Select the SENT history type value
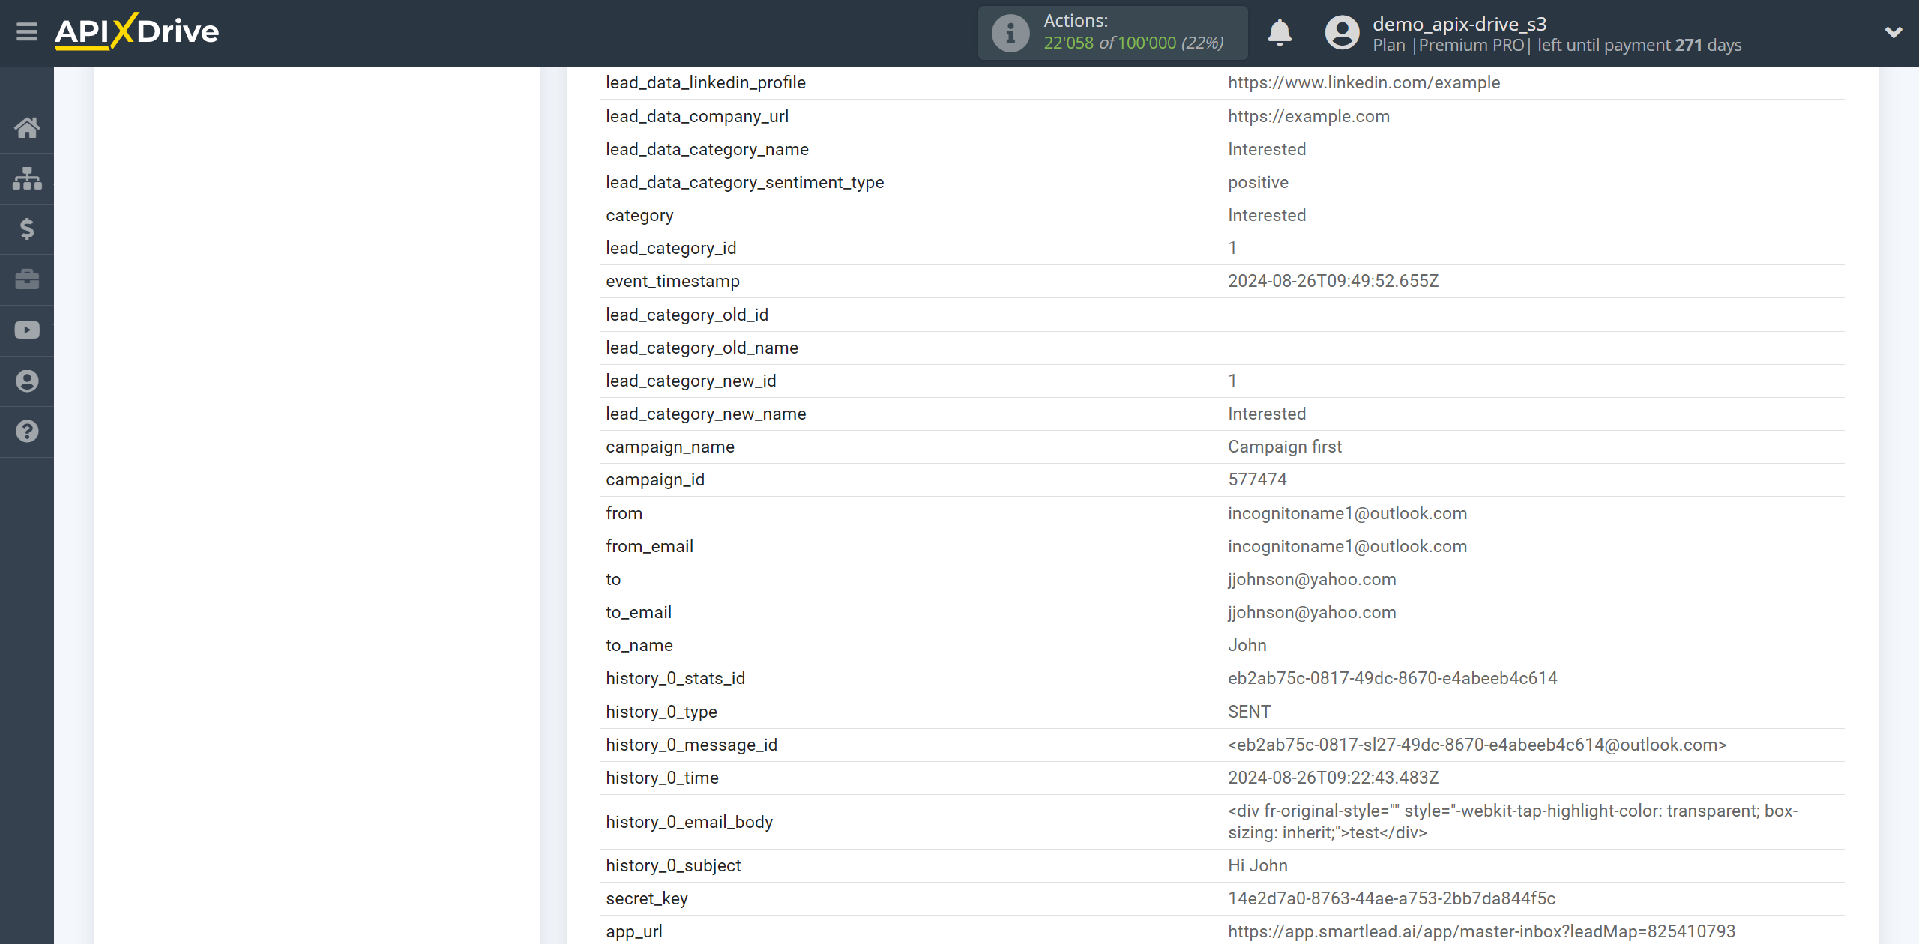The height and width of the screenshot is (944, 1919). click(x=1249, y=712)
